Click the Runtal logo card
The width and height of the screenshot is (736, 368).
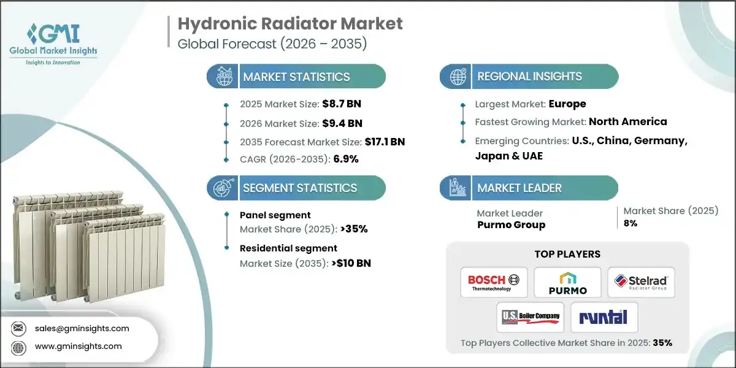pyautogui.click(x=604, y=318)
